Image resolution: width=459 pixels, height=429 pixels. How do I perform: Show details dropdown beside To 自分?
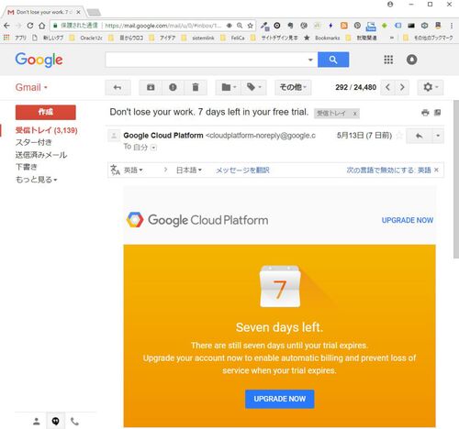point(154,148)
